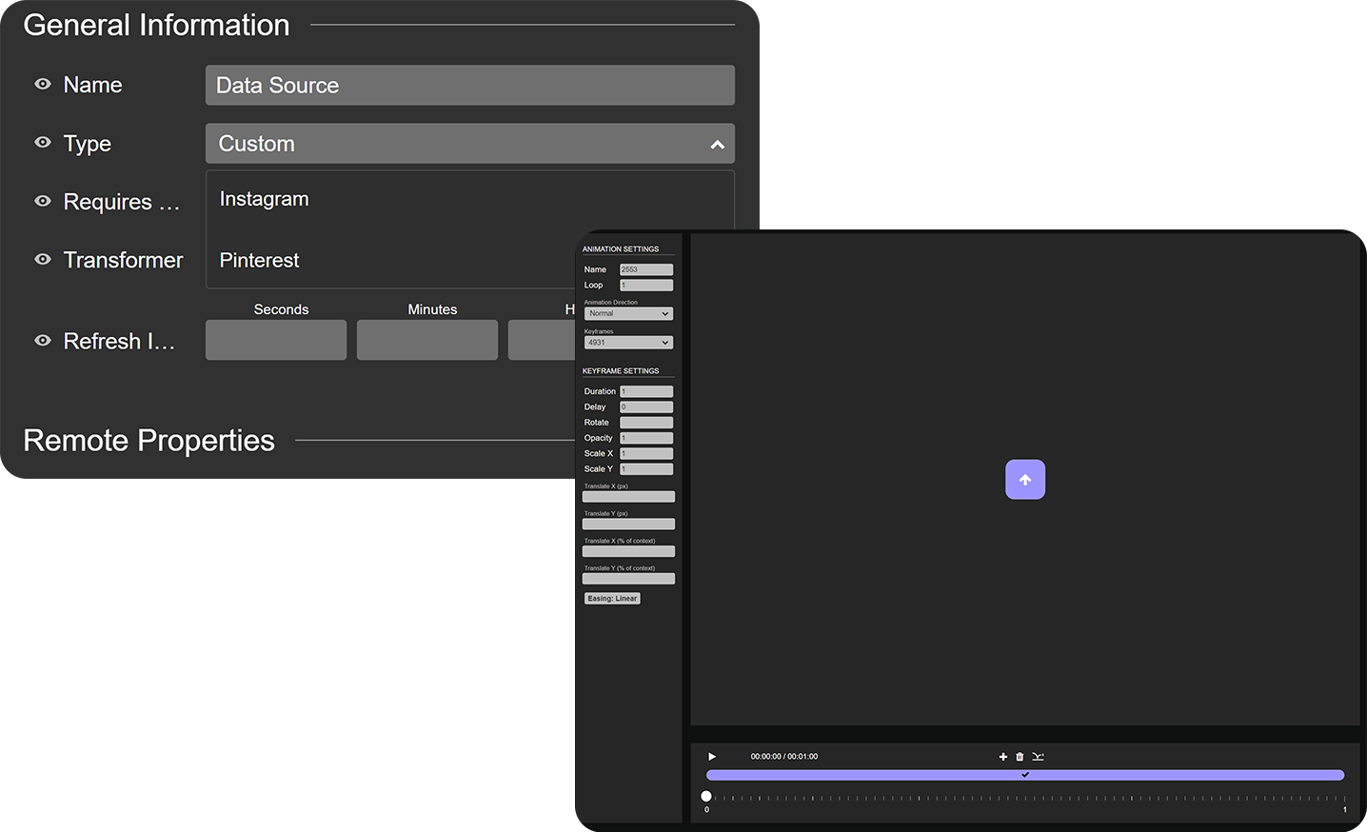
Task: Toggle the Refresh Interval eye icon
Action: tap(42, 340)
